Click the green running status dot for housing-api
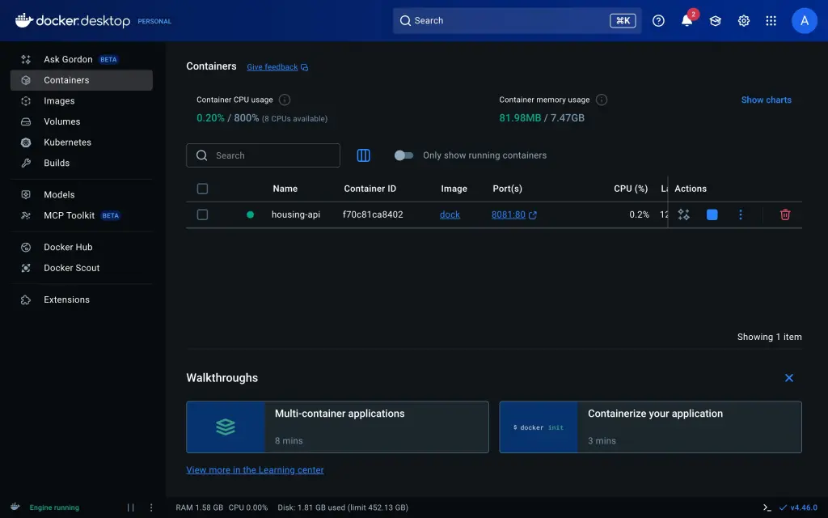Screen dimensions: 828x518 click(251, 214)
